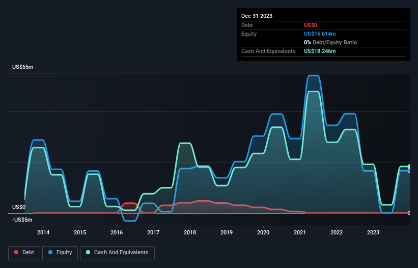Select the 2017 x-axis label
The width and height of the screenshot is (418, 268).
[x=153, y=232]
